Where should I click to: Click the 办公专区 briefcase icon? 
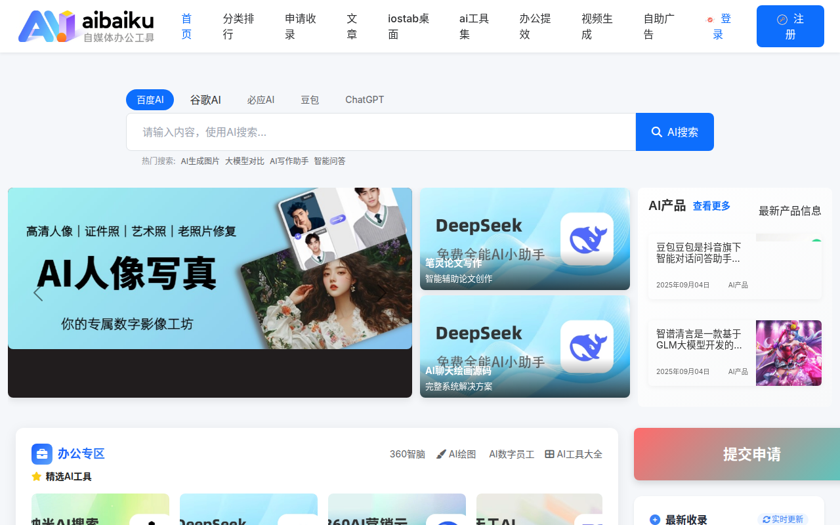click(x=42, y=454)
